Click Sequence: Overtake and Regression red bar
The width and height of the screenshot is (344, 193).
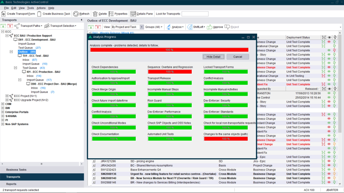[170, 72]
